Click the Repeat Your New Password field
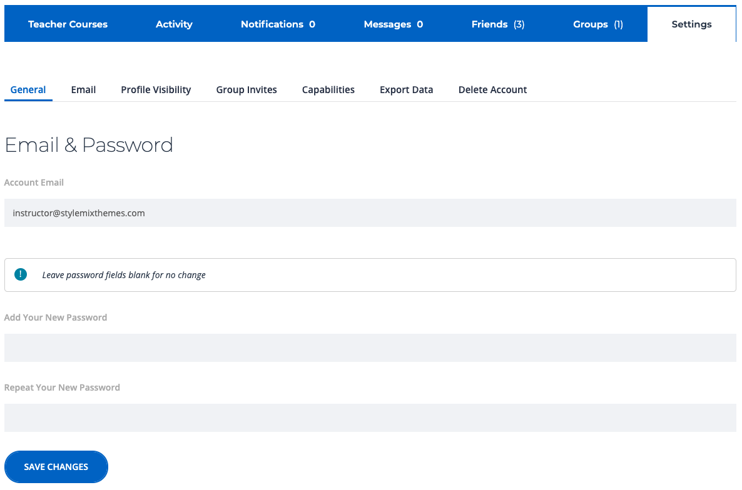The width and height of the screenshot is (742, 490). point(370,417)
